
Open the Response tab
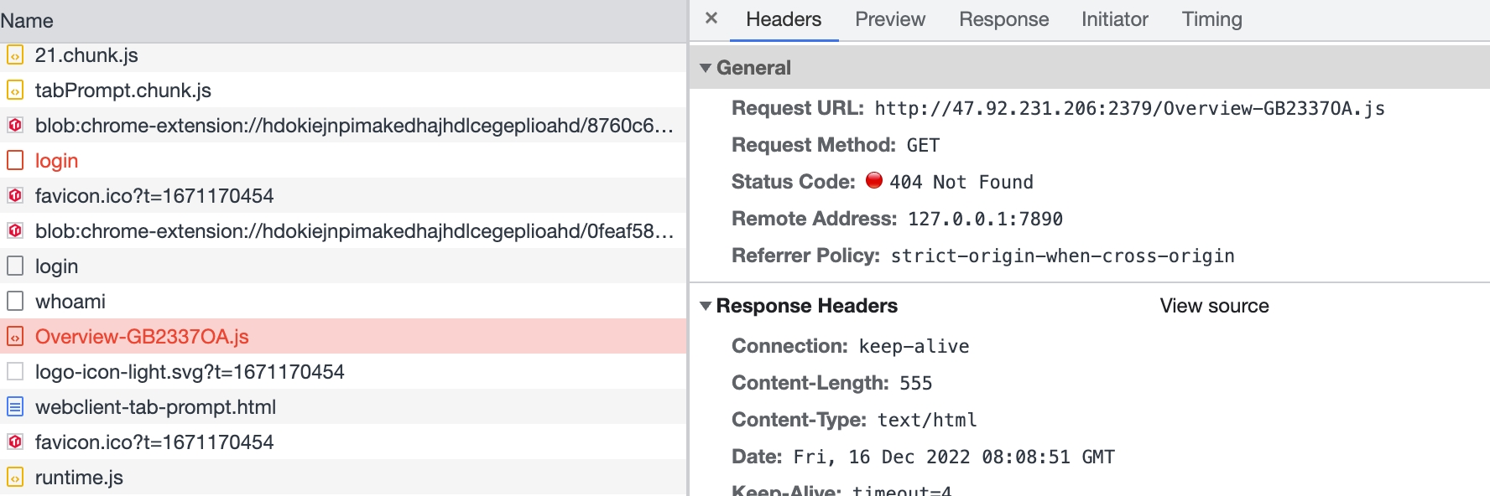1003,19
